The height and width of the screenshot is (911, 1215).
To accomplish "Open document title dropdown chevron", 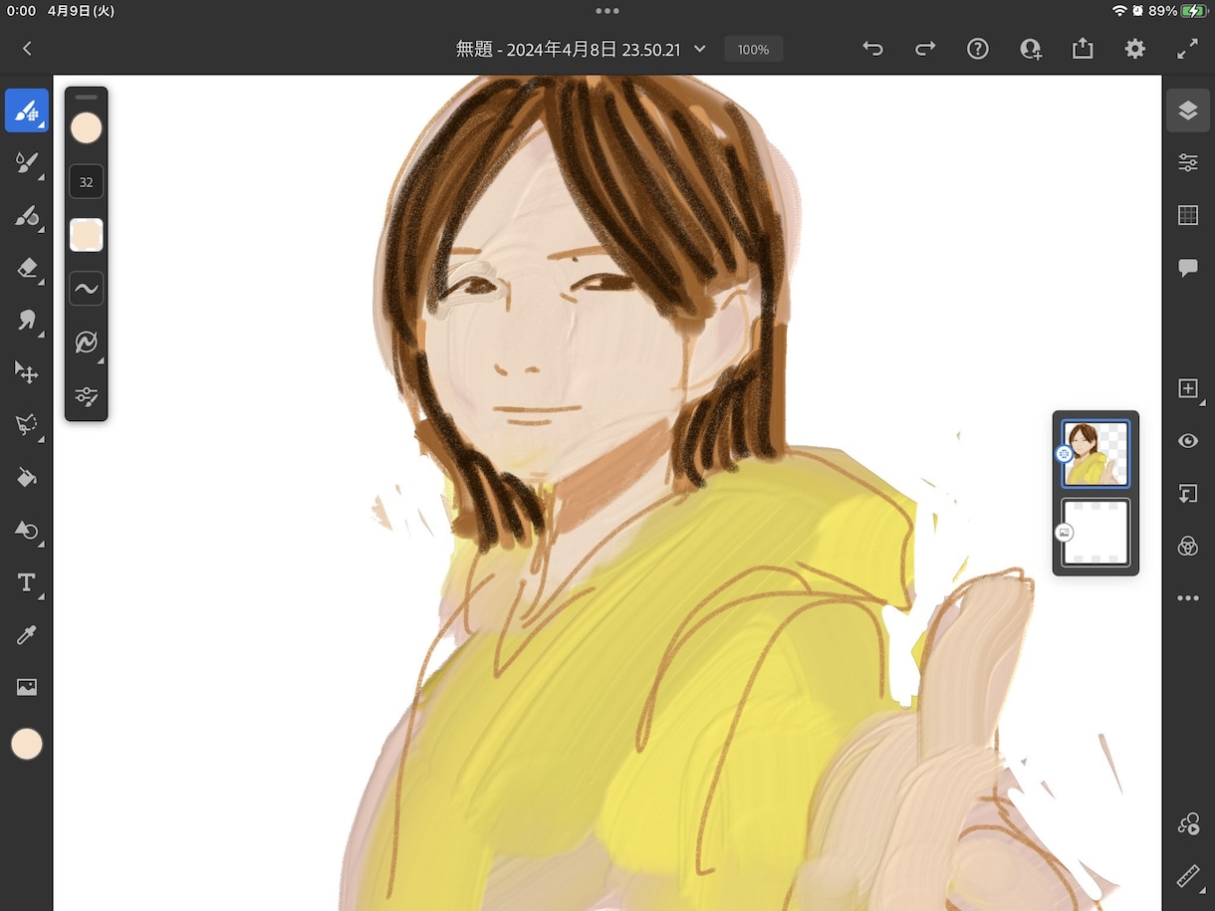I will (x=699, y=49).
